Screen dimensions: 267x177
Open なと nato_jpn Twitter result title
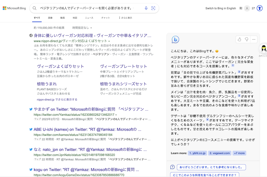(90, 150)
